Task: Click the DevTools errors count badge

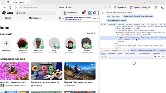Action: tap(149, 25)
